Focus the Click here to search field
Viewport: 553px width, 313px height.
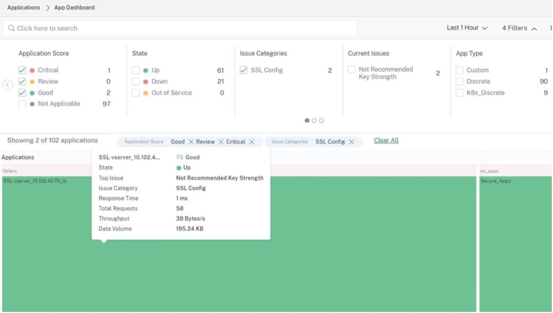coord(180,28)
